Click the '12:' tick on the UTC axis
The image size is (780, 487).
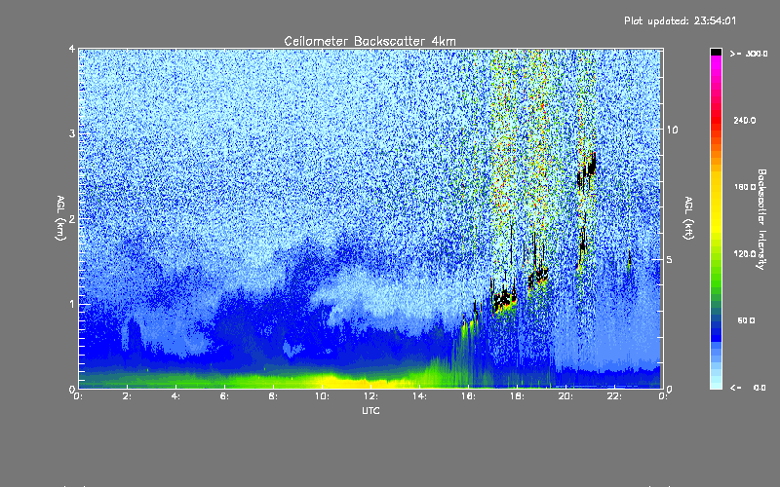(x=370, y=396)
